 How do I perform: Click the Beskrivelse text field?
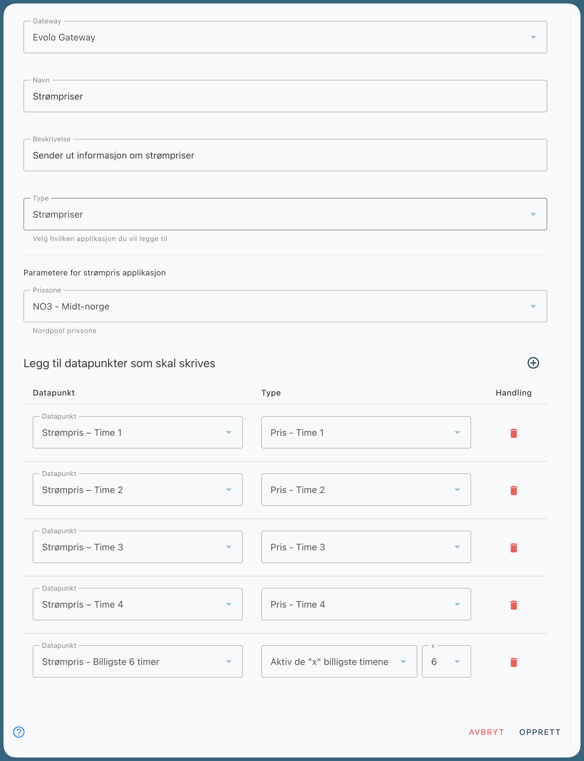click(x=285, y=155)
